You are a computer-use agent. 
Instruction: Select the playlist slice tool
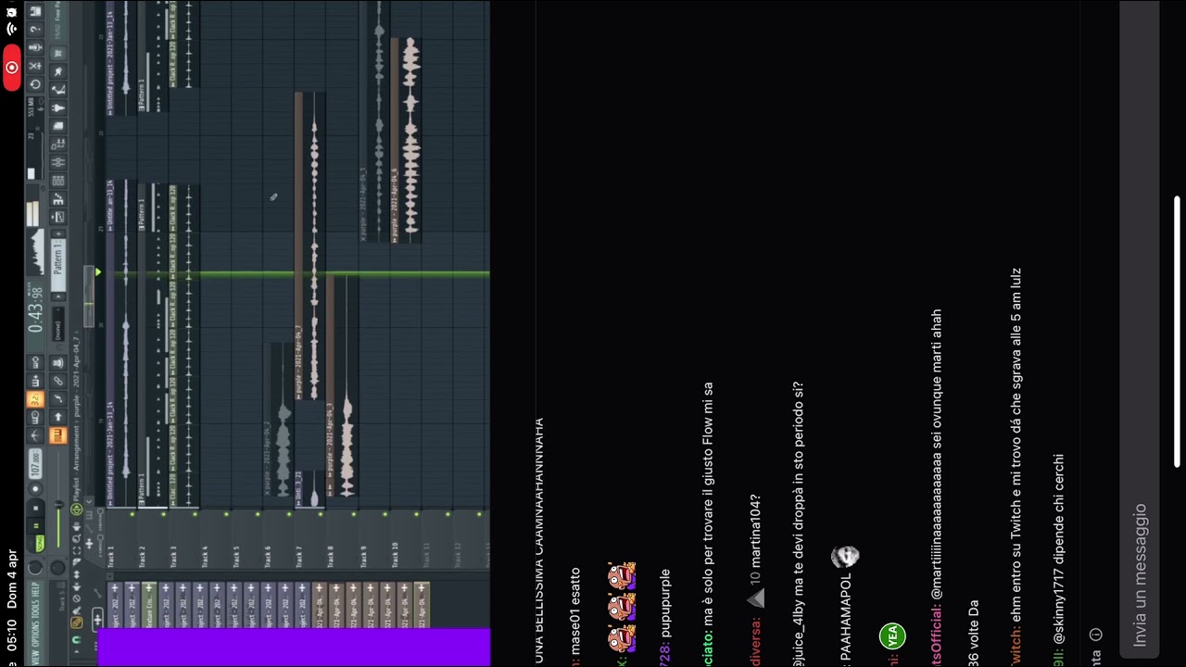point(76,562)
